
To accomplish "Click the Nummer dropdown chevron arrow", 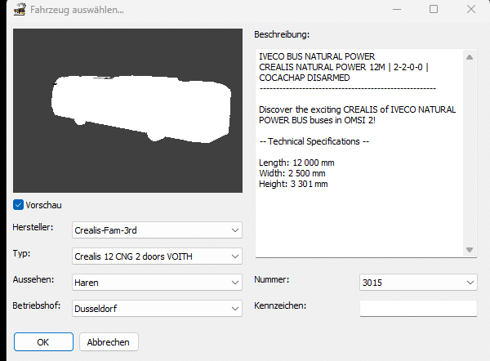I will (x=470, y=283).
